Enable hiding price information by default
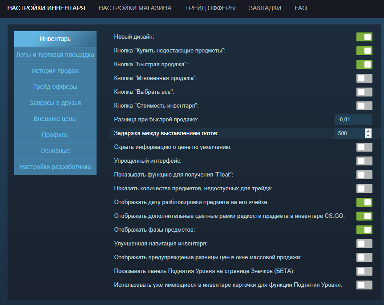384x305 pixels. [x=364, y=147]
